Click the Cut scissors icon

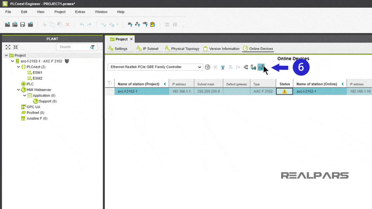tap(45, 24)
